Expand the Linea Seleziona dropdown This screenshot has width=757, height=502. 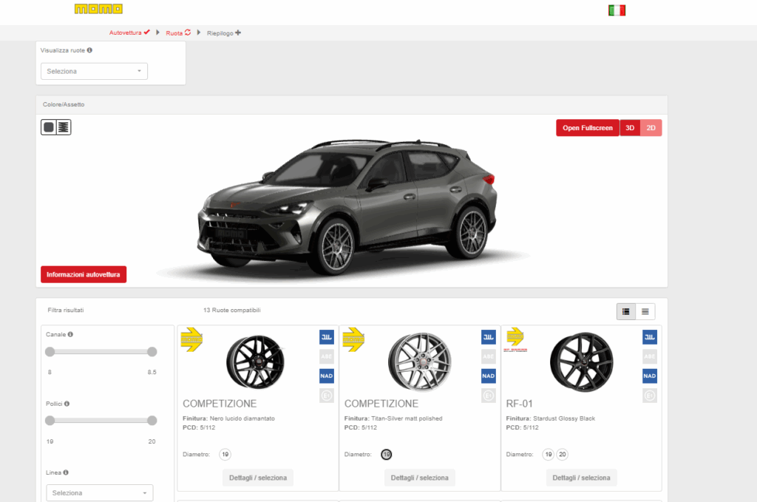pos(99,493)
